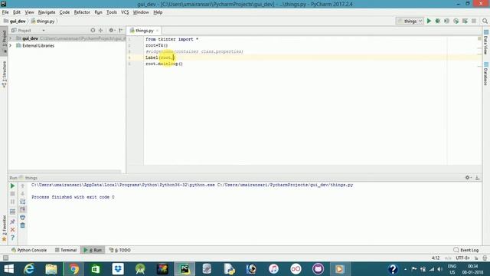This screenshot has width=490, height=276.
Task: Click the concurrency diagram run icon
Action: coord(465,21)
